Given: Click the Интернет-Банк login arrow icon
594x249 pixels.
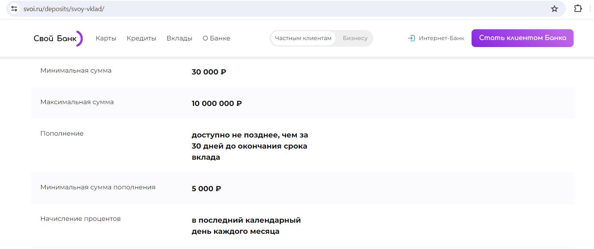Looking at the screenshot, I should (x=411, y=38).
